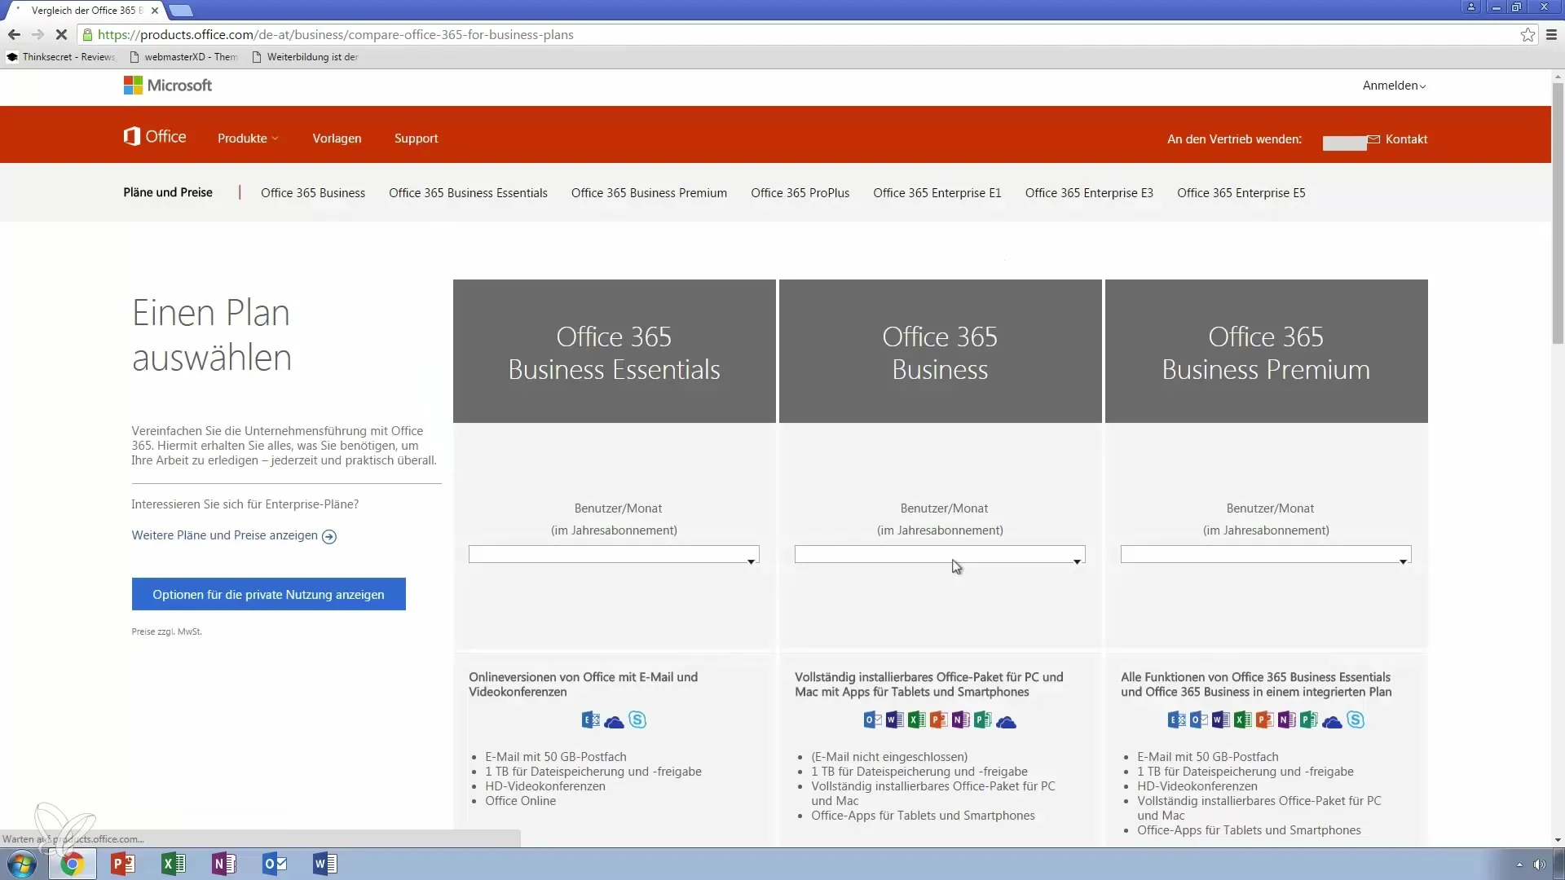Select Office 365 Business Essentials in the plan navigation
1565x880 pixels.
(x=468, y=193)
